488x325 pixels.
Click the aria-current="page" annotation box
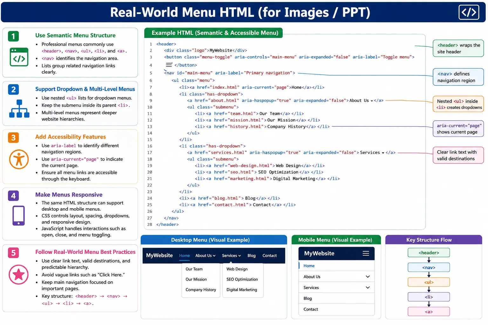(458, 129)
